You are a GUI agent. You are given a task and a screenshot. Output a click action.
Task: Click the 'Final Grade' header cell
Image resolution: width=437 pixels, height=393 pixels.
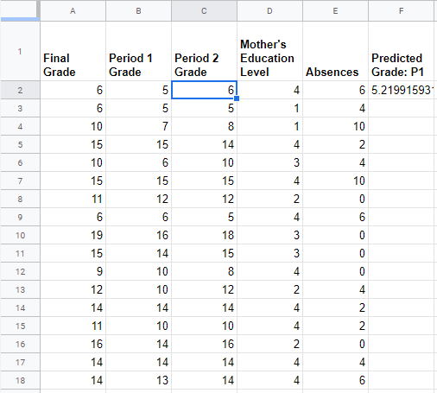coord(73,51)
